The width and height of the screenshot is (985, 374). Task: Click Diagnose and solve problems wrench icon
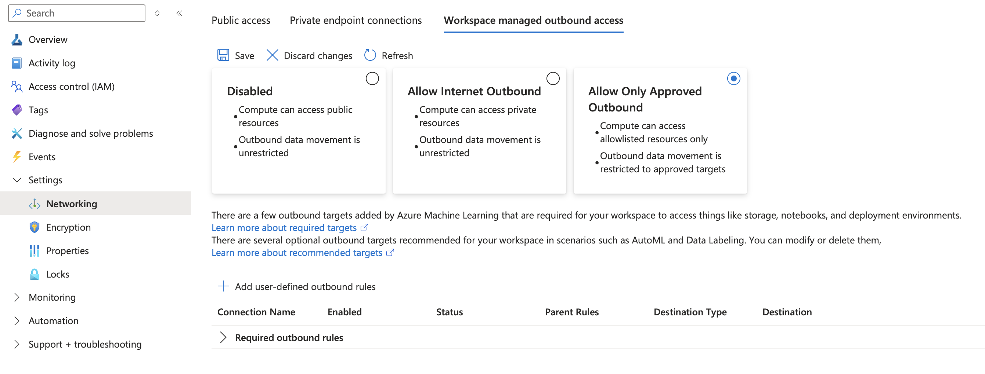click(17, 133)
